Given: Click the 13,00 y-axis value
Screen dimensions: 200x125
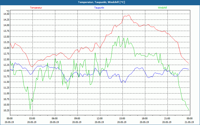Looking at the screenshot, I should tap(6, 48).
